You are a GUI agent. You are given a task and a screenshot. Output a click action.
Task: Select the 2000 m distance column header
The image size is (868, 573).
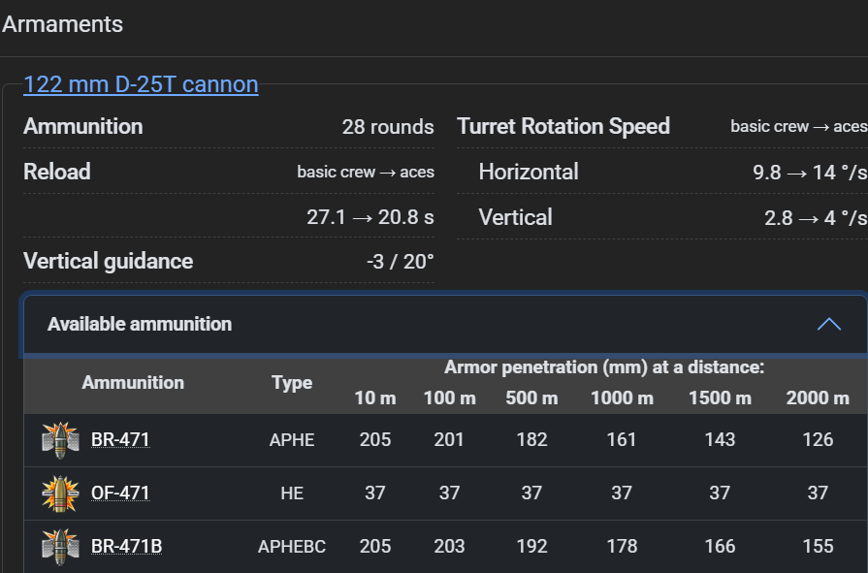point(818,398)
